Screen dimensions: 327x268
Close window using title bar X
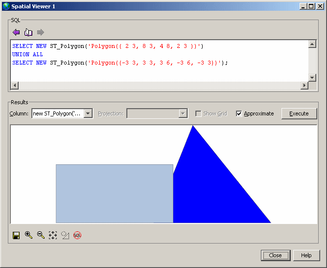pos(320,6)
